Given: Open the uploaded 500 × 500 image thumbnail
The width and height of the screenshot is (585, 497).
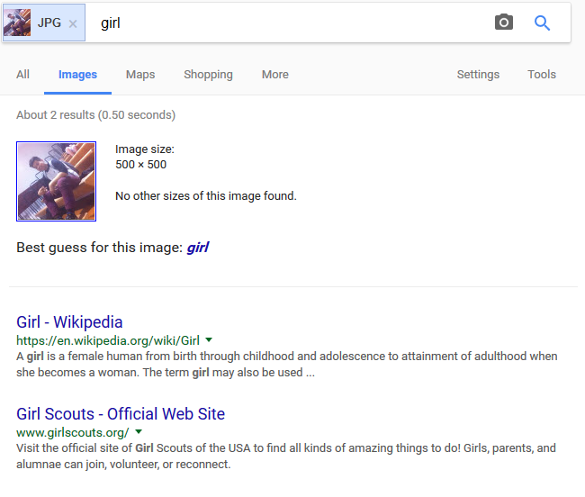Looking at the screenshot, I should pyautogui.click(x=57, y=181).
